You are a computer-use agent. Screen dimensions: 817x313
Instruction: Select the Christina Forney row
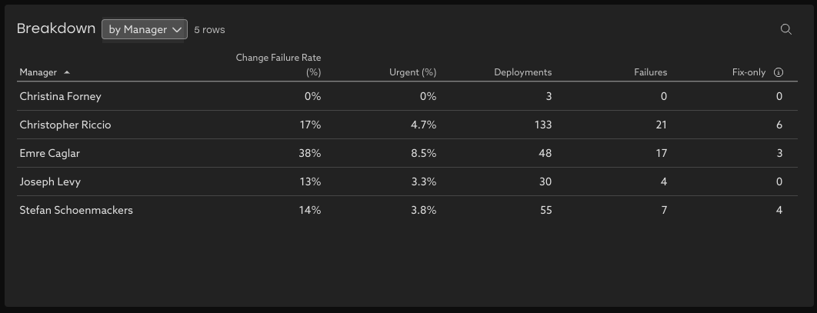[x=60, y=96]
